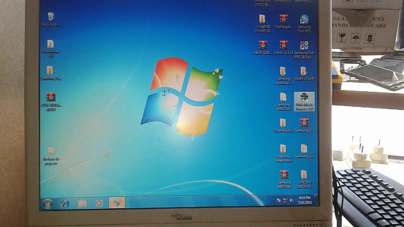
Task: Open the Odin3-v3.14.4 folder
Action: point(304,73)
